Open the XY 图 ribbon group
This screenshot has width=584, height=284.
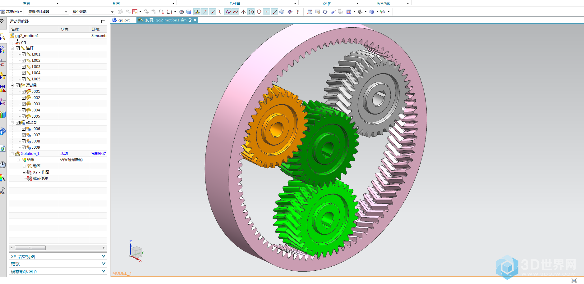coord(327,3)
